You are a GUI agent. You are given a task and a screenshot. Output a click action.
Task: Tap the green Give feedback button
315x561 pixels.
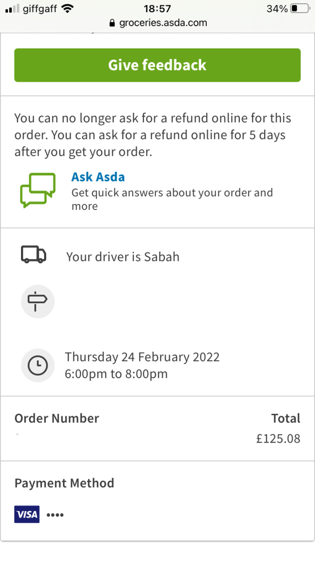[157, 65]
